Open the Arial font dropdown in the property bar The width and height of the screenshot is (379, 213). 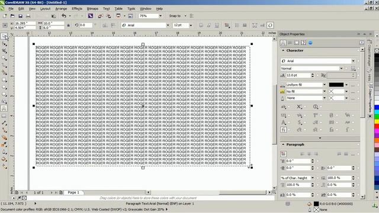168,25
